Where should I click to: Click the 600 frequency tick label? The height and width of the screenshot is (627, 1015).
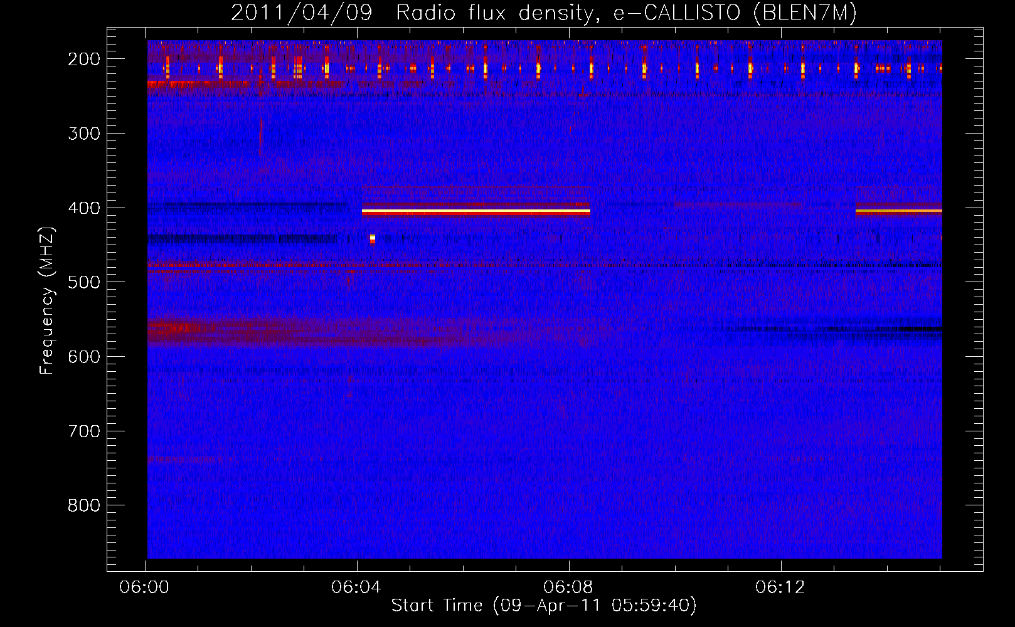point(84,357)
